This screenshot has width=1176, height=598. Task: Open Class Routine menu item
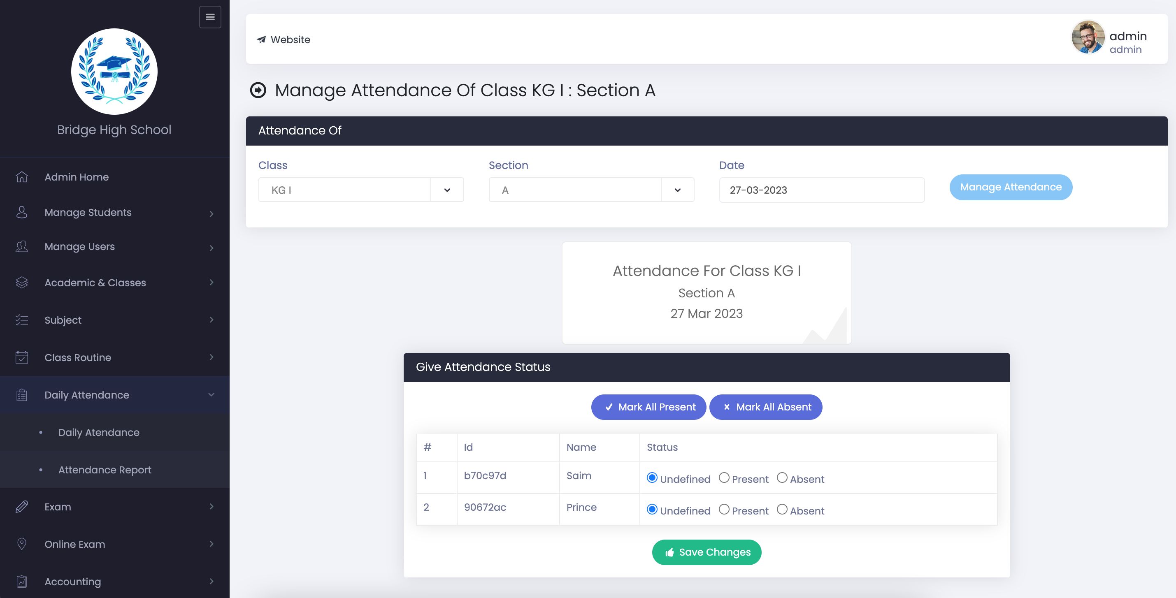(114, 358)
